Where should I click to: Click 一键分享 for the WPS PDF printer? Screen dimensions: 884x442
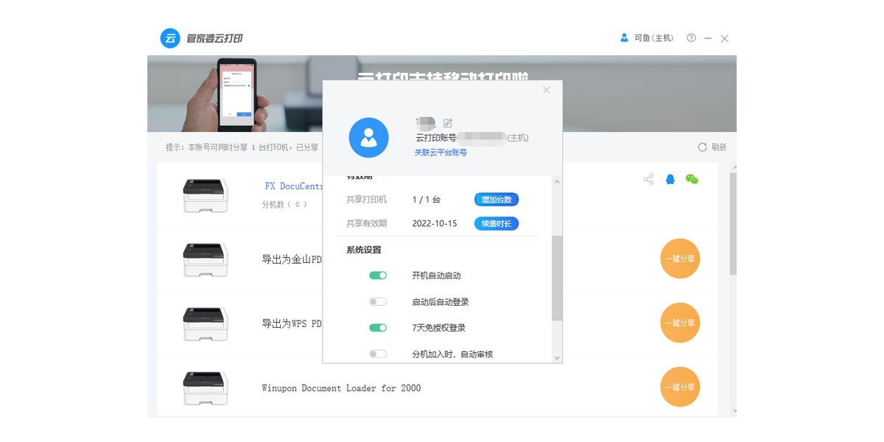point(679,323)
